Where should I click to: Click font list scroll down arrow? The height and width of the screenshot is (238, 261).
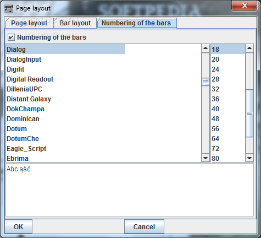click(x=206, y=158)
